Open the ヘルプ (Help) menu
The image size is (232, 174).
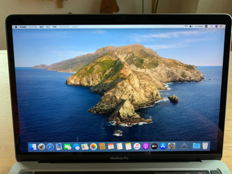pos(74,27)
